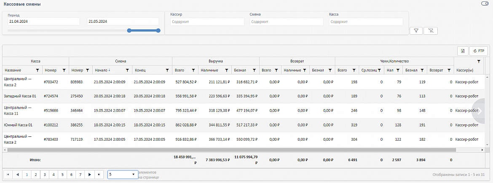Click shift number 386255
The height and width of the screenshot is (183, 493).
(x=78, y=125)
